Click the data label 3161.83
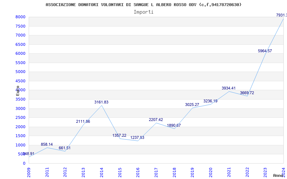Screen dimensions: 287x179 coord(102,102)
